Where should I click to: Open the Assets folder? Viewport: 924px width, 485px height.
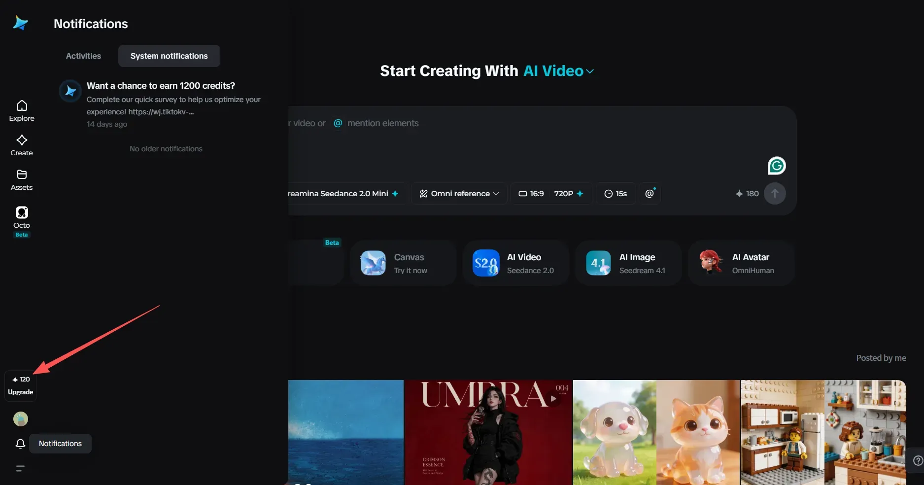[22, 180]
